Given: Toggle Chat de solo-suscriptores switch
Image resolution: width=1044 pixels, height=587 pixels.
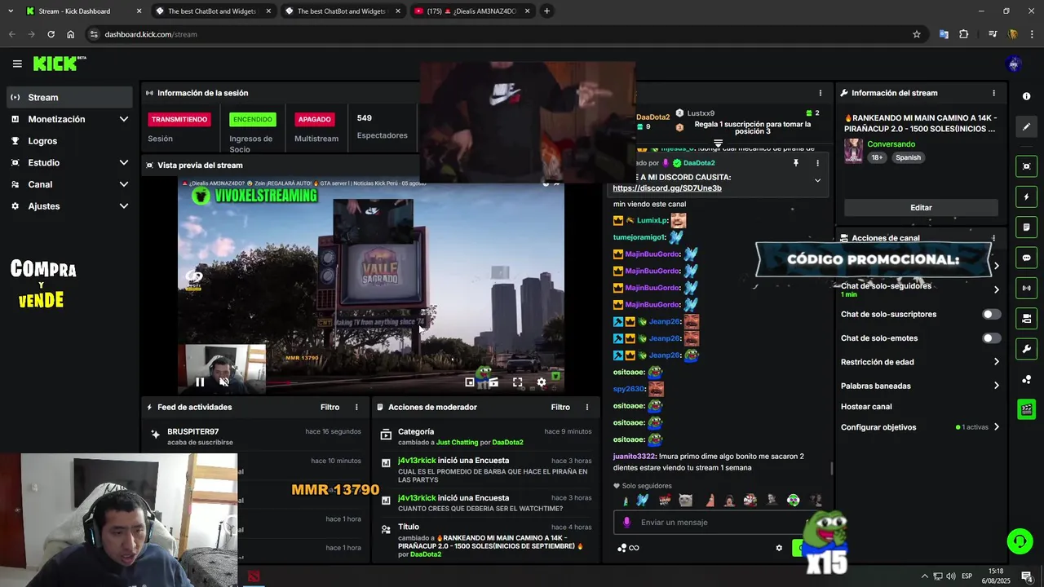Looking at the screenshot, I should [990, 314].
